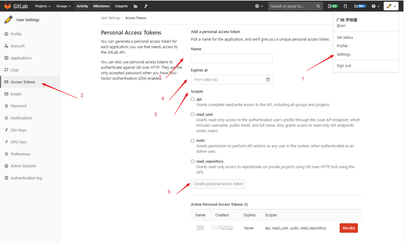Open the instance statistics chart icon
Screen dimensions: 404x243
pyautogui.click(x=136, y=6)
